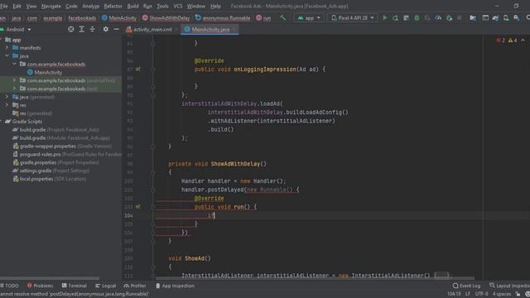Select build.gradle (Project: Facebook_Ads) file
This screenshot has height=298, width=530.
coord(55,130)
